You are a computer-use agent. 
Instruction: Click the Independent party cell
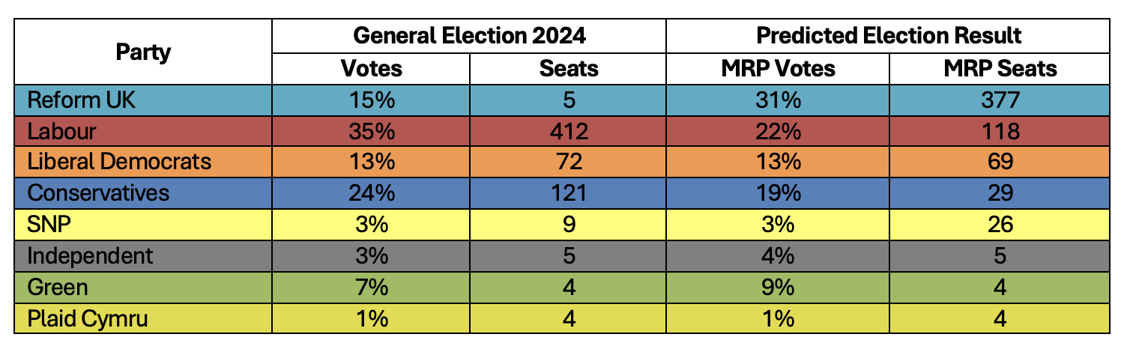[90, 256]
